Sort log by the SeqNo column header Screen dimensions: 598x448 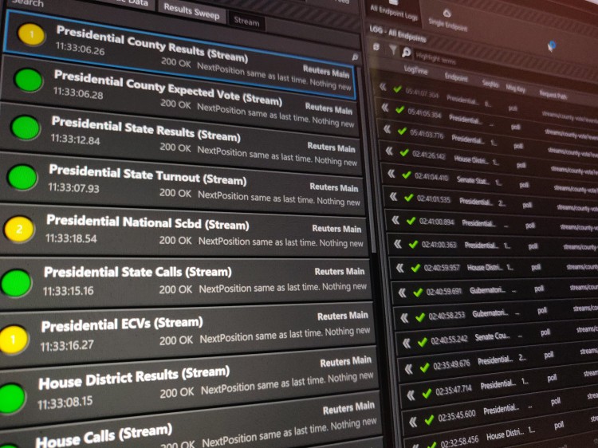tap(490, 84)
